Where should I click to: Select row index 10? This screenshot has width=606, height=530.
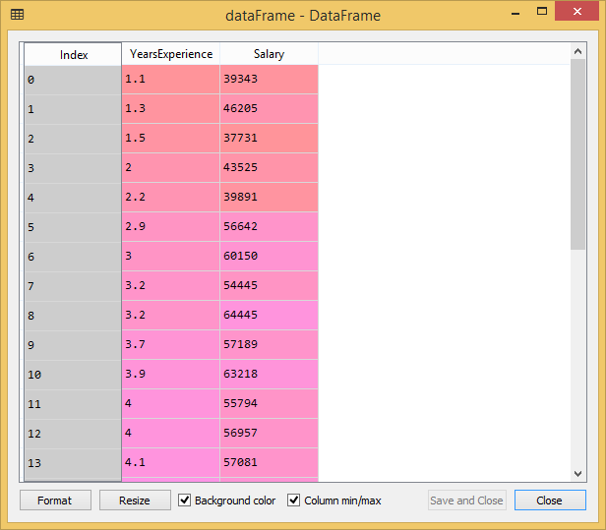[73, 375]
